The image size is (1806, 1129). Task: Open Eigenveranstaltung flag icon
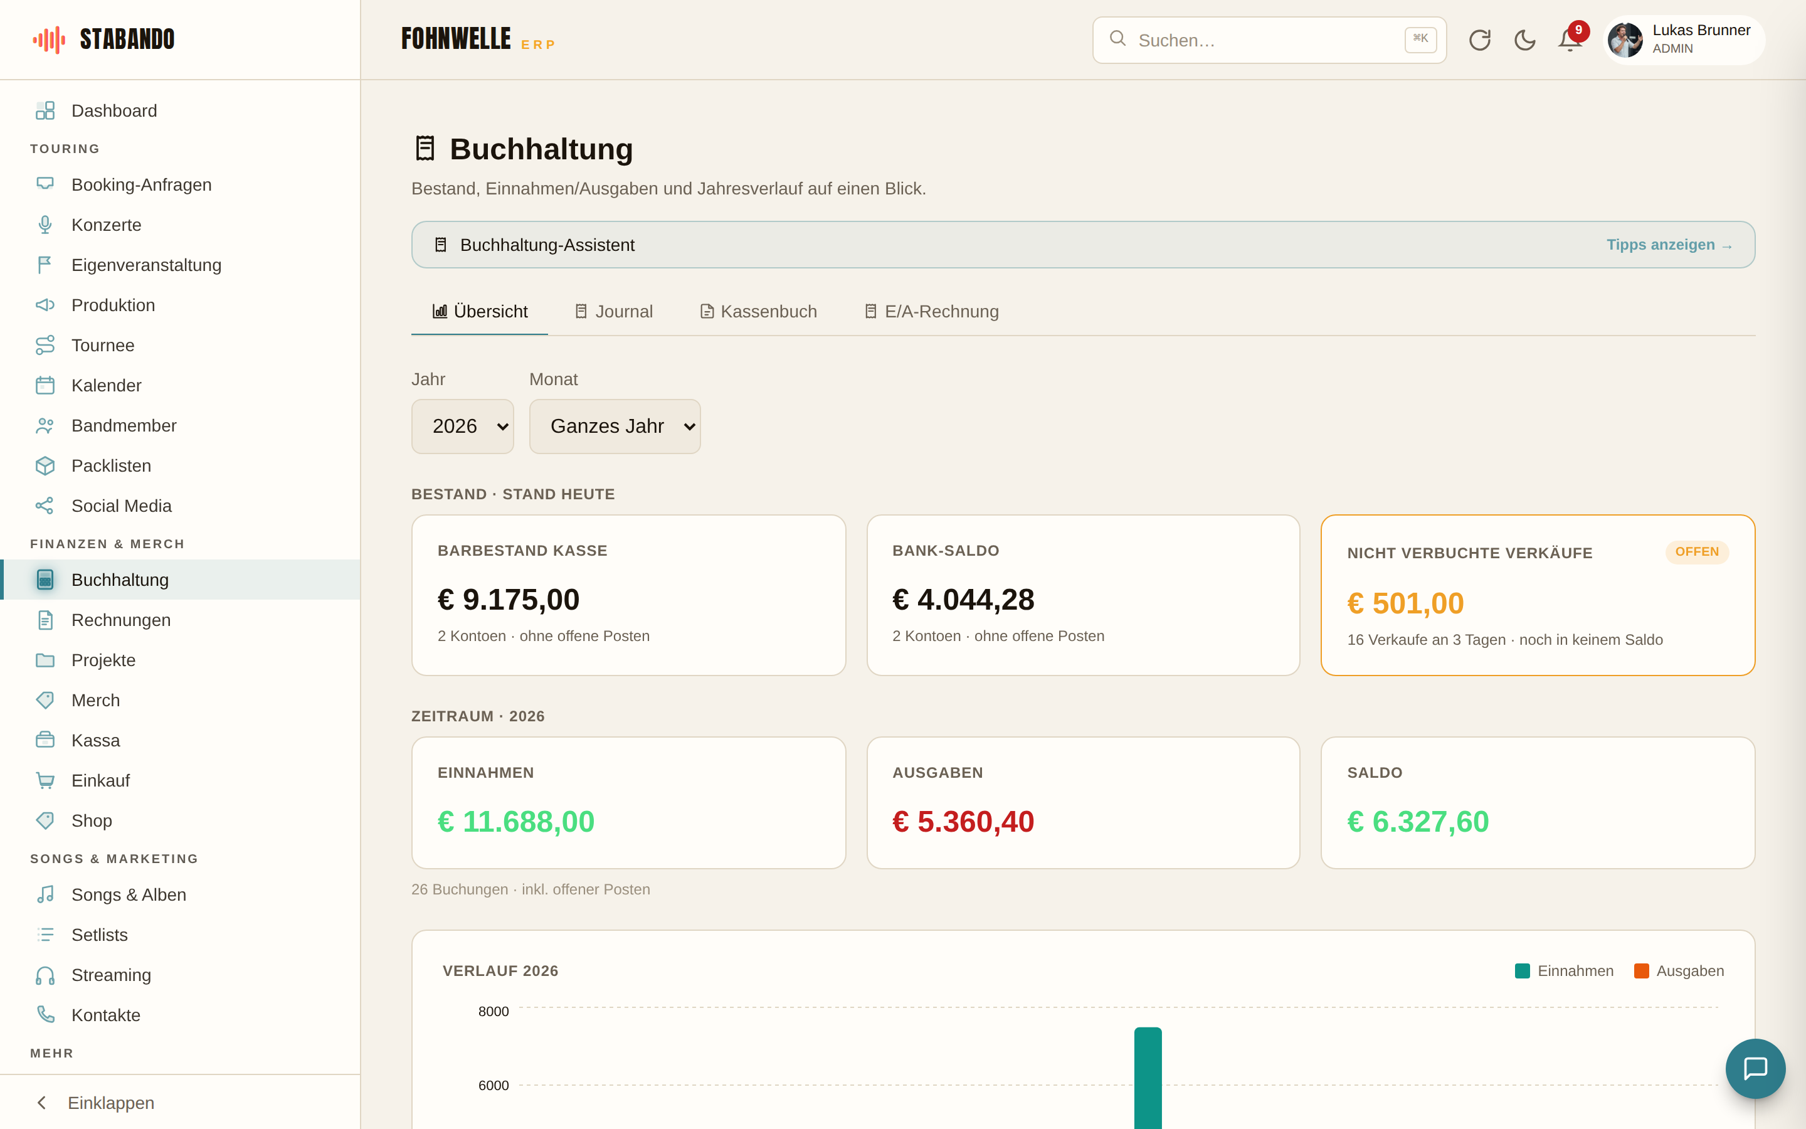tap(45, 265)
